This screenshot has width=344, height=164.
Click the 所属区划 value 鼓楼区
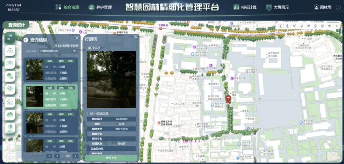(122, 144)
